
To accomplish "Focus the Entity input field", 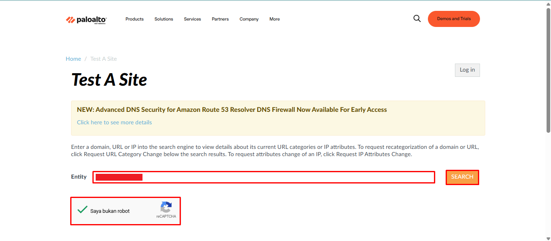I will coord(264,177).
